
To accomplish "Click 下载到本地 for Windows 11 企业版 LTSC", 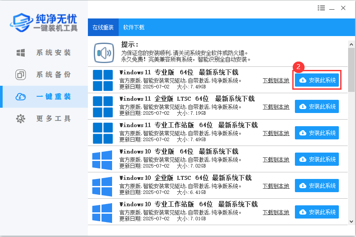I will (x=276, y=107).
